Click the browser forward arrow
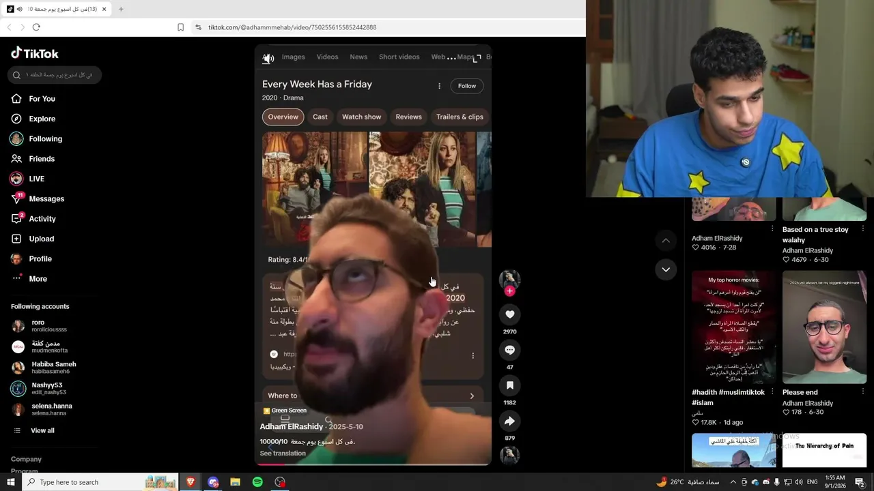Image resolution: width=874 pixels, height=491 pixels. tap(22, 27)
